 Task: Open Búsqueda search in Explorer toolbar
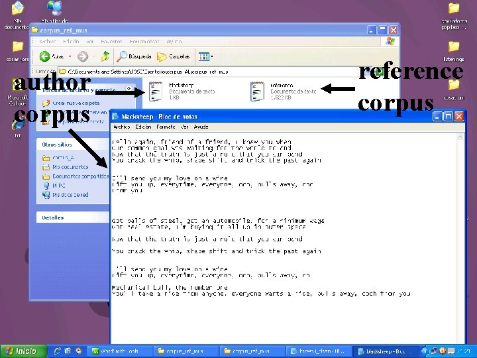134,56
